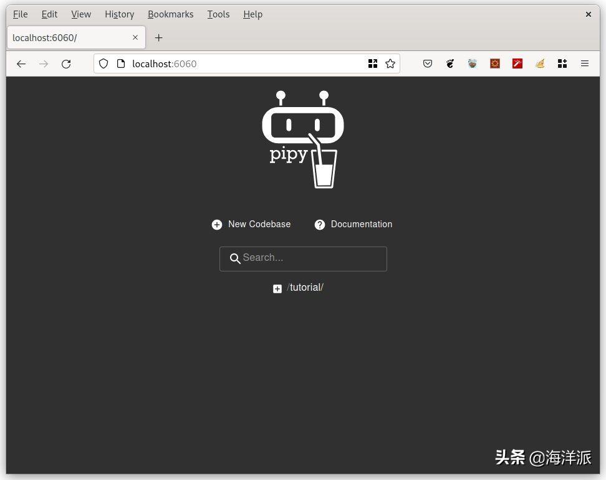Click the Documentation question mark icon

coord(320,225)
